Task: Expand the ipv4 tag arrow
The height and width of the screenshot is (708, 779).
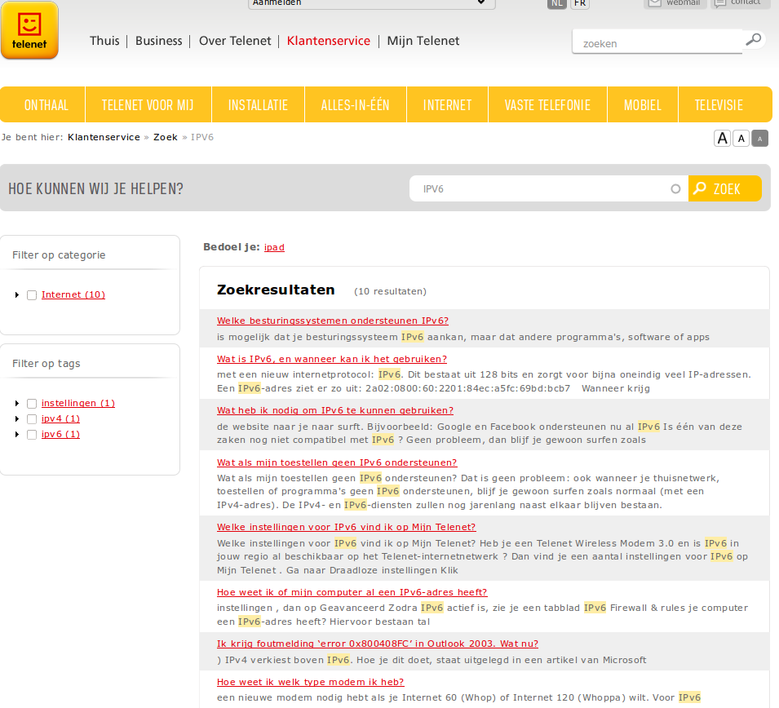Action: tap(17, 418)
